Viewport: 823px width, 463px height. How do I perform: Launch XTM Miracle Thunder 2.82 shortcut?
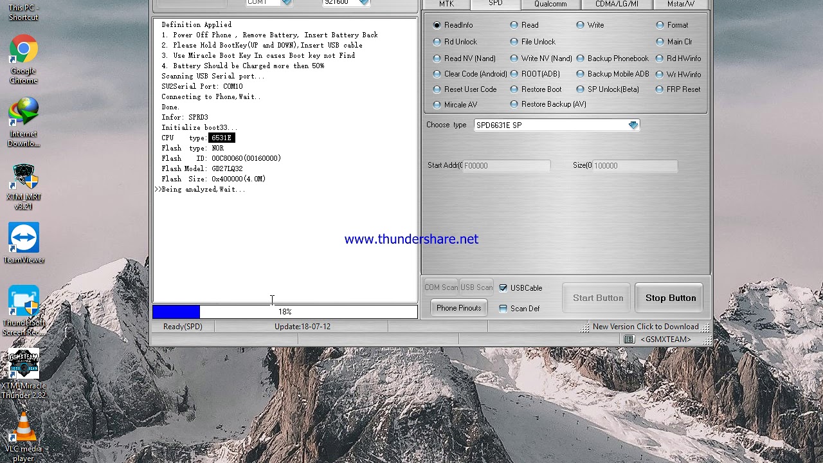click(x=24, y=374)
